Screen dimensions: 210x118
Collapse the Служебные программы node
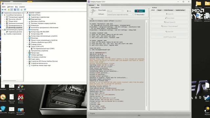point(2,15)
